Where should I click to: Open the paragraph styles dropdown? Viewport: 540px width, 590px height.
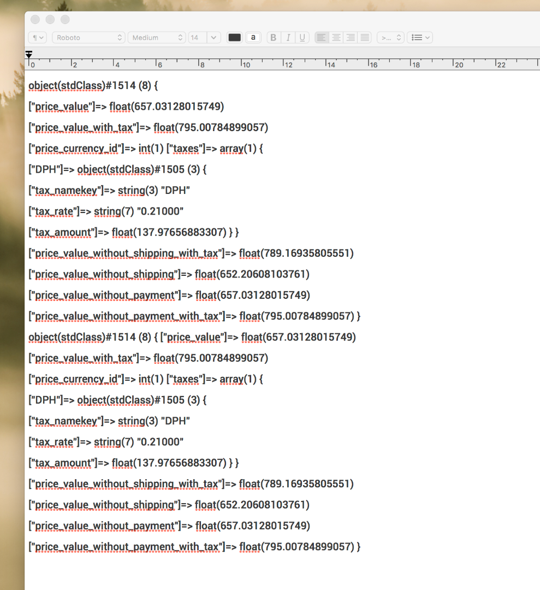tap(37, 38)
